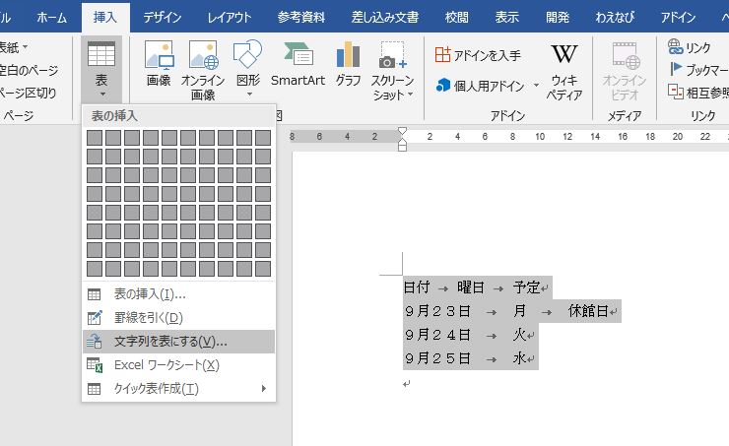729x446 pixels.
Task: Choose 表の挿入(I)... menu item
Action: (x=178, y=294)
